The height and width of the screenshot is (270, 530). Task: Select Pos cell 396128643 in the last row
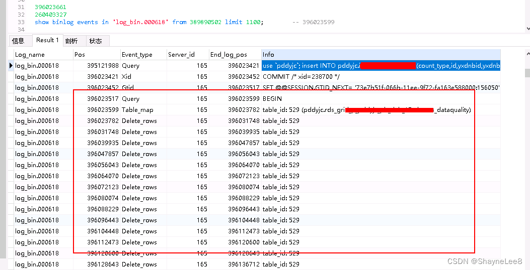coord(97,264)
